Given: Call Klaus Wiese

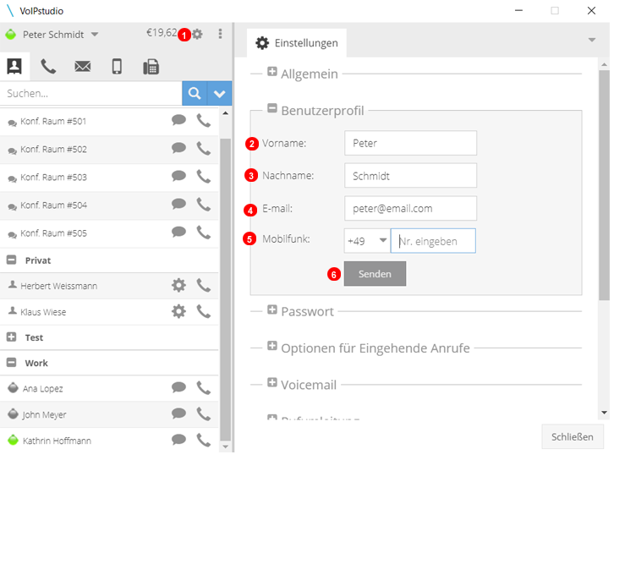Looking at the screenshot, I should tap(204, 311).
